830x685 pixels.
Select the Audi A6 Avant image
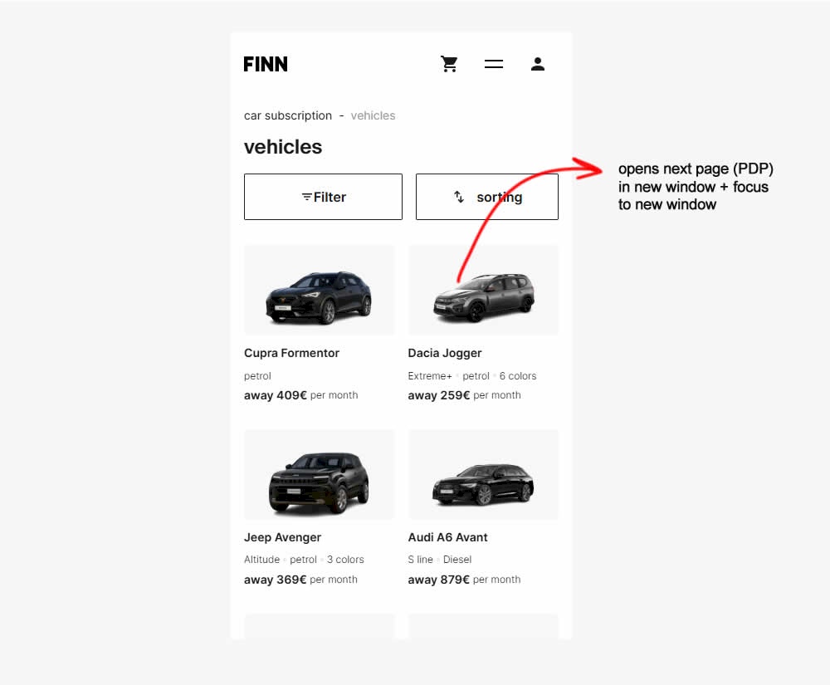pos(483,475)
